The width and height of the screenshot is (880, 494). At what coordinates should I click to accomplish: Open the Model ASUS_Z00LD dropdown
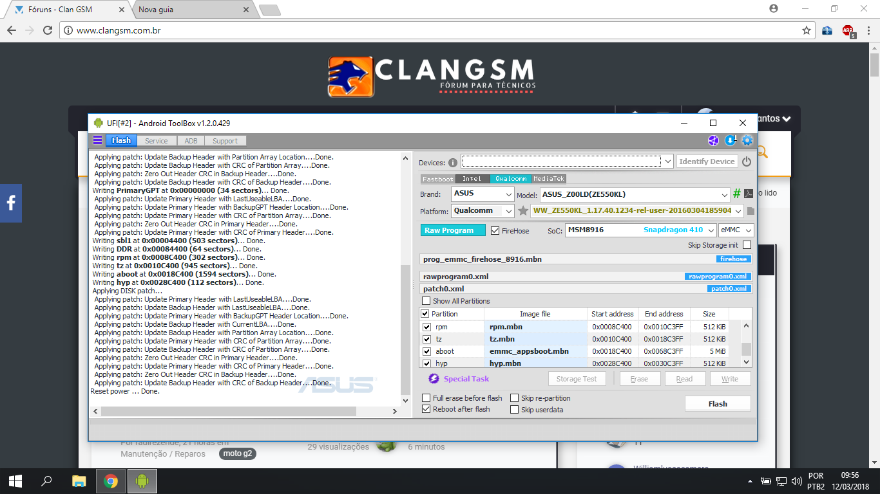click(x=725, y=194)
